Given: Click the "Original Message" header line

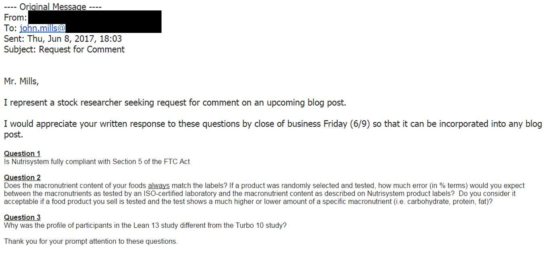Looking at the screenshot, I should click(x=53, y=7).
